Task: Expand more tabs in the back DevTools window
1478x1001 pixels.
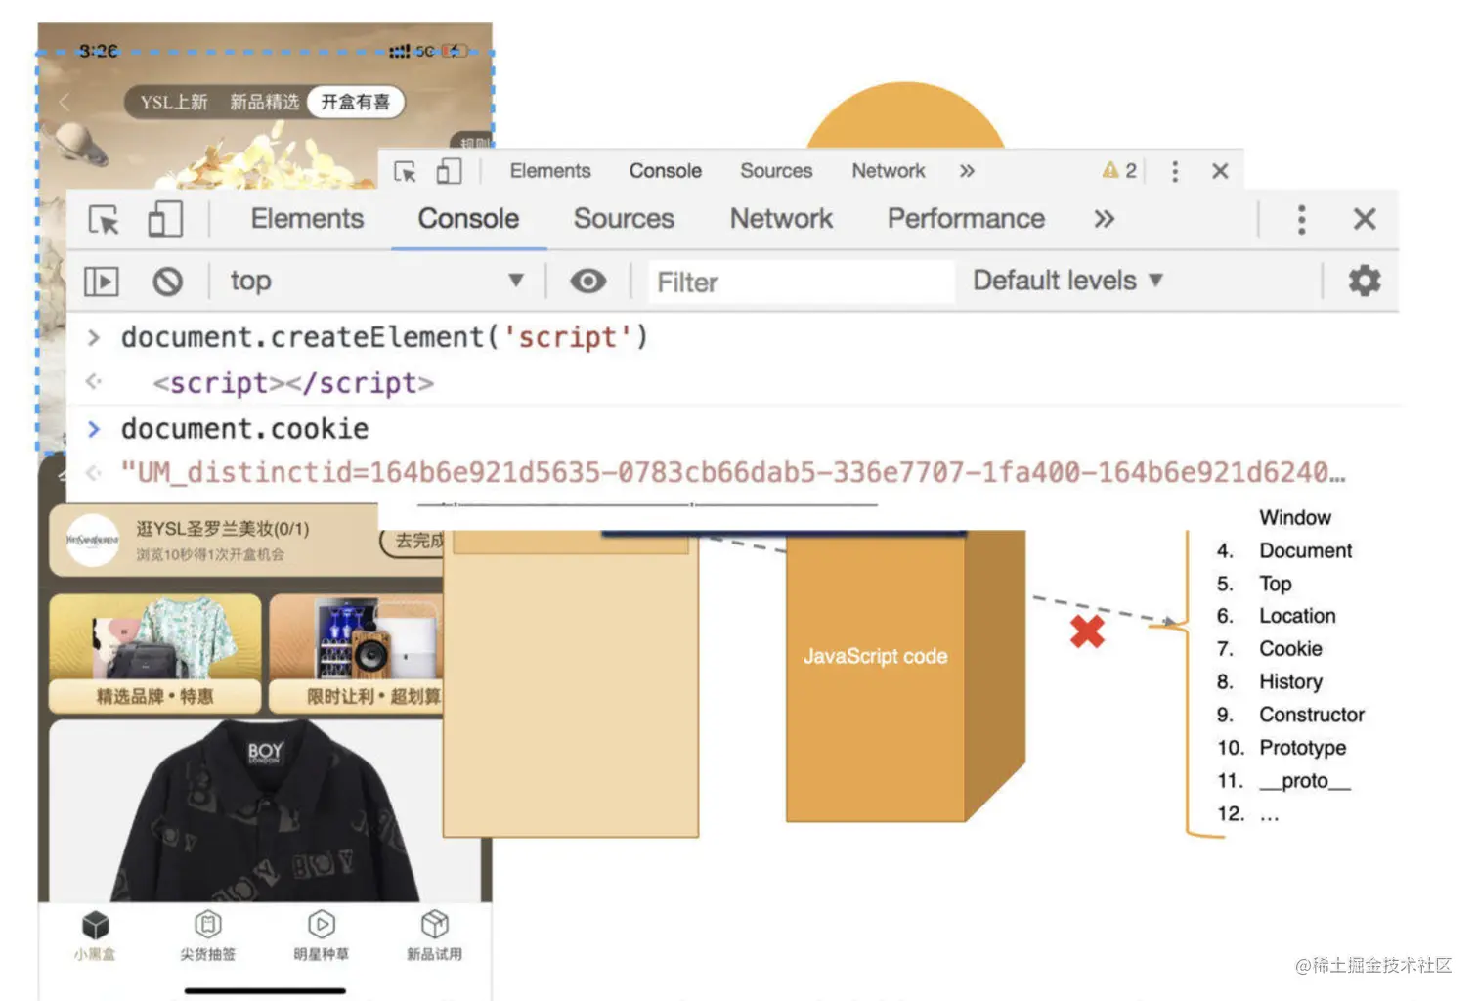Action: (967, 171)
